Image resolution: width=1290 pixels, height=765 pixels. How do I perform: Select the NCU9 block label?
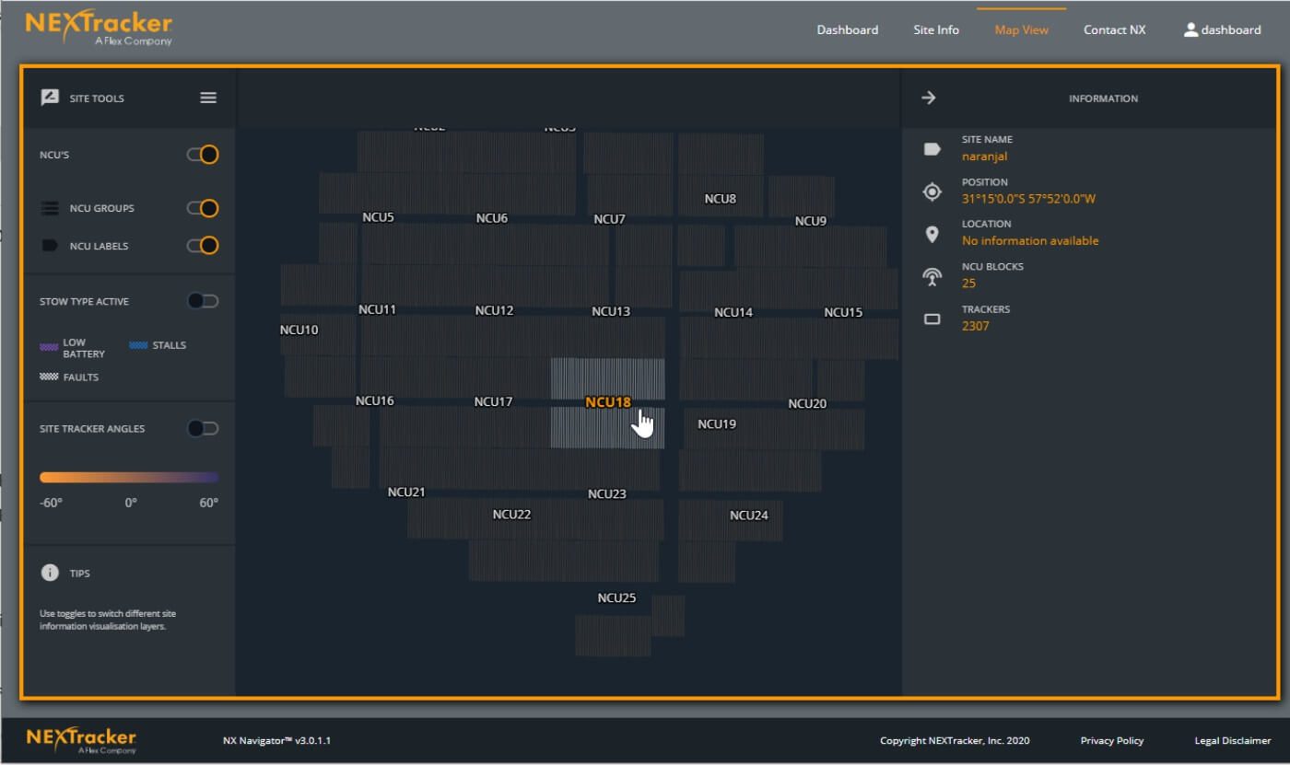click(x=811, y=221)
